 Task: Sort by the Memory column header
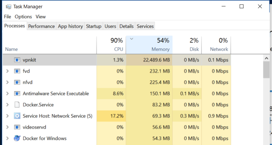[149, 44]
